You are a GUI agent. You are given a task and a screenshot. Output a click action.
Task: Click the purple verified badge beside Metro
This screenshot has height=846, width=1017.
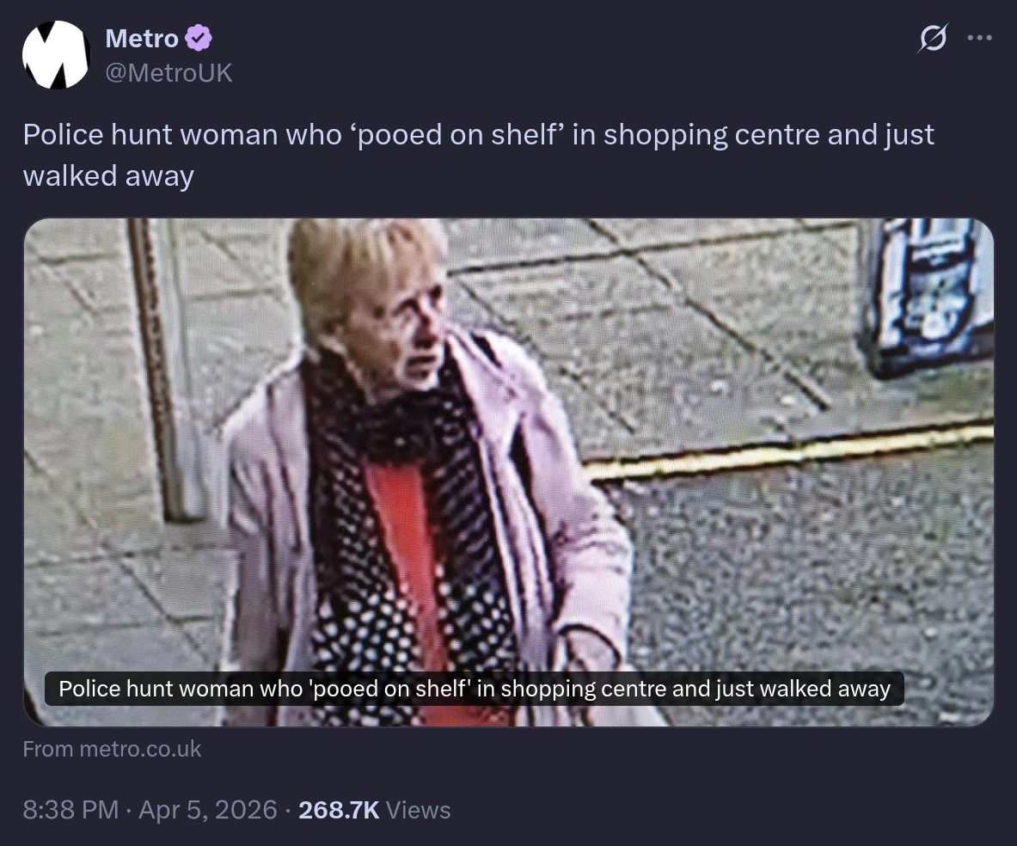199,39
